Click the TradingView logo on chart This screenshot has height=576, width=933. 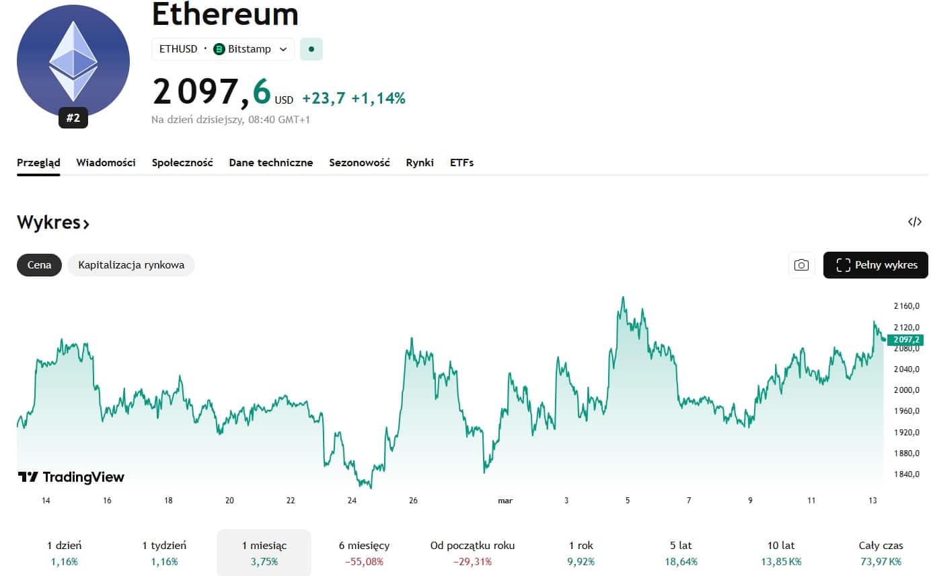[x=71, y=477]
